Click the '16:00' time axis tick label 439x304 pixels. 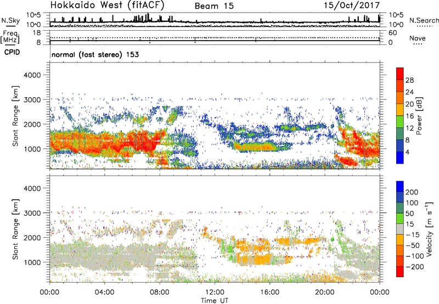pyautogui.click(x=269, y=292)
